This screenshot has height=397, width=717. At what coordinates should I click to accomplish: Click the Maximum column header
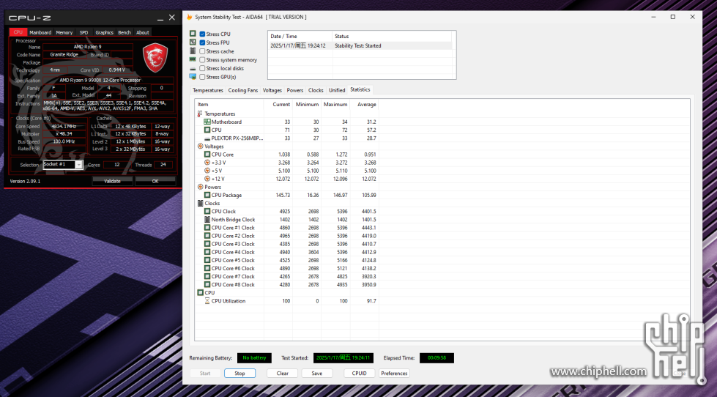335,104
